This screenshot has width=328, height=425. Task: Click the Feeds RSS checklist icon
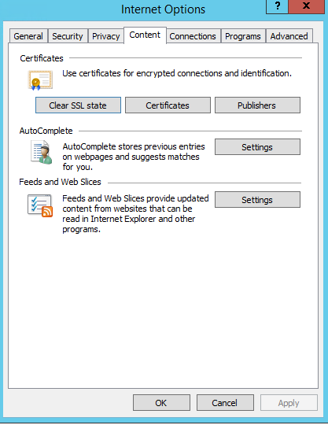pos(40,205)
